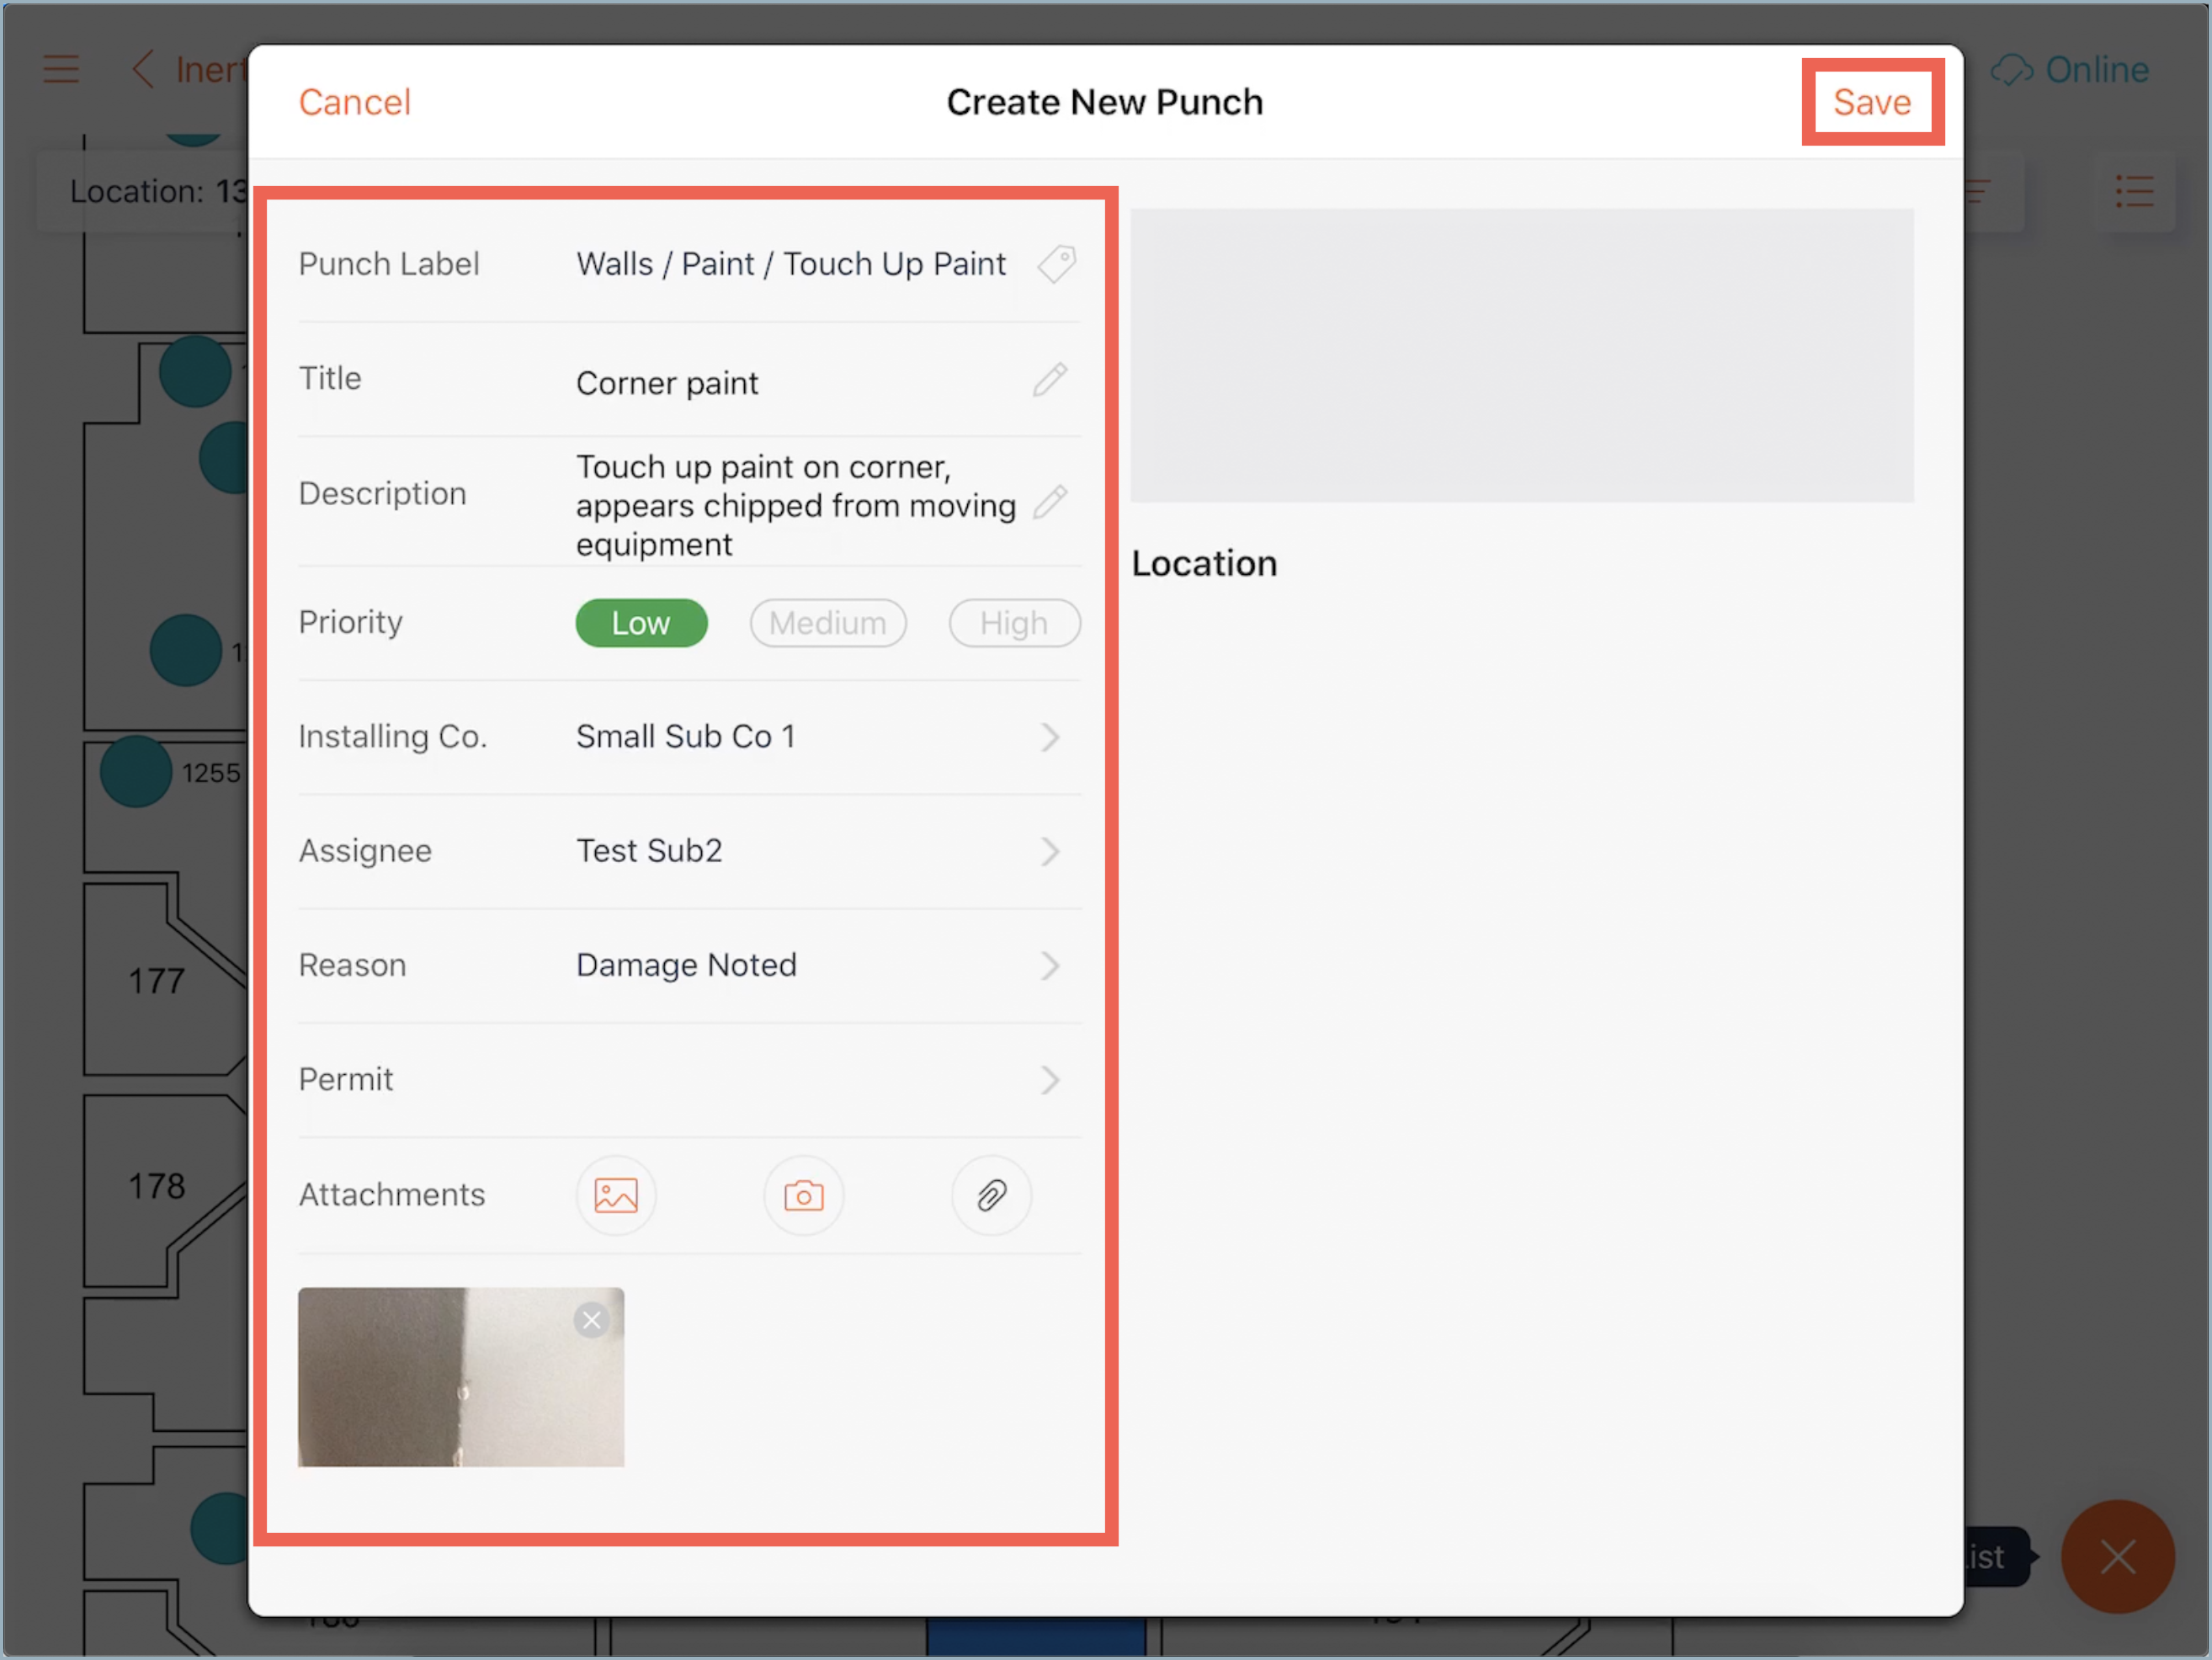The height and width of the screenshot is (1660, 2212).
Task: Cancel creating the new punch
Action: (354, 102)
